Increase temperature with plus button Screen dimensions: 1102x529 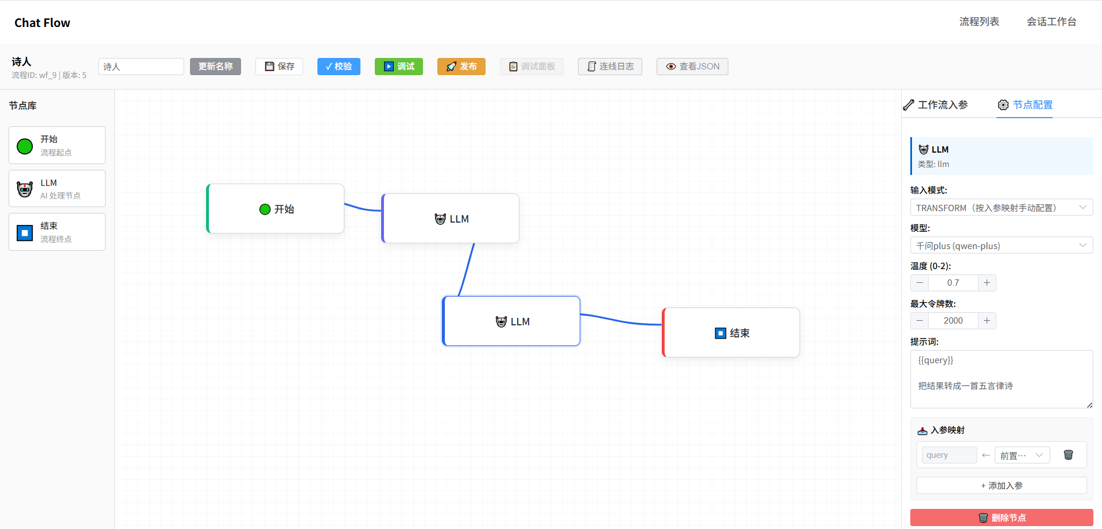987,283
